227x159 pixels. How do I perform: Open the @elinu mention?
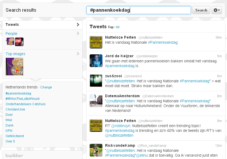coord(142,156)
